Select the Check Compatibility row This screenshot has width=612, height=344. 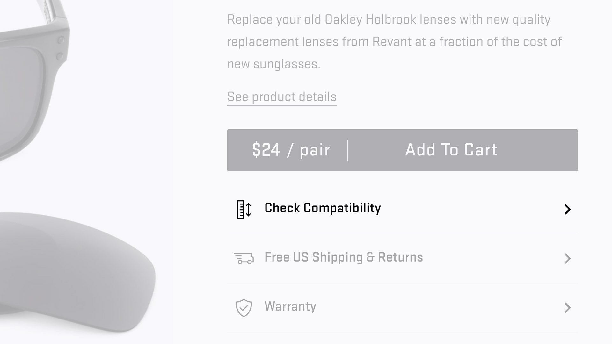coord(323,208)
